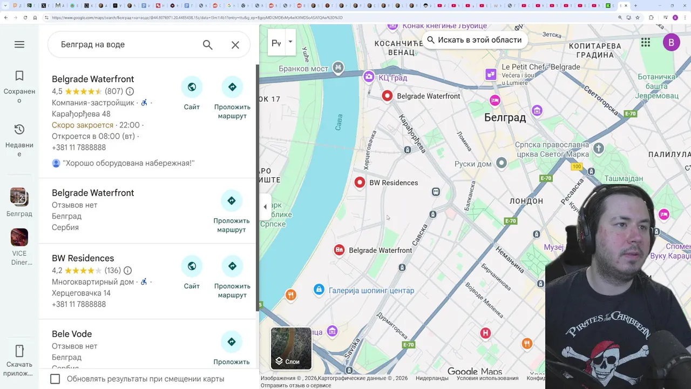
Task: Click the review quote 'Хорошо оборудована набережная!'
Action: click(128, 163)
